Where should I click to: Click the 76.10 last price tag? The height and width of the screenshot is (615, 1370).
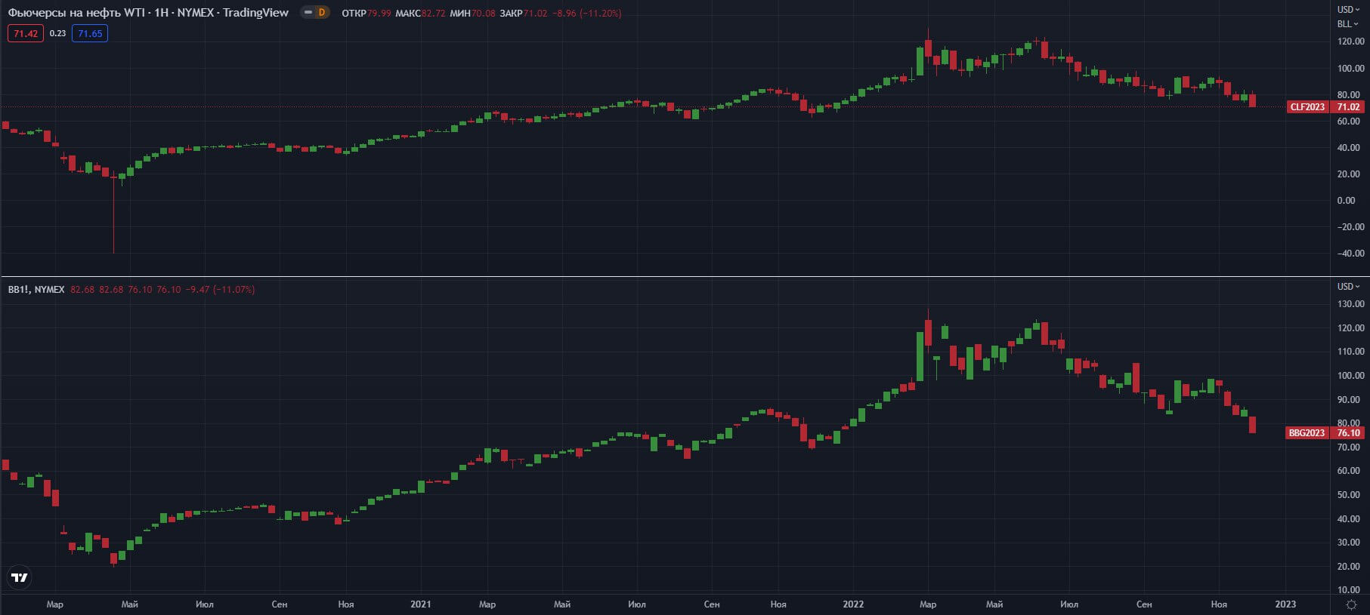pyautogui.click(x=1348, y=433)
